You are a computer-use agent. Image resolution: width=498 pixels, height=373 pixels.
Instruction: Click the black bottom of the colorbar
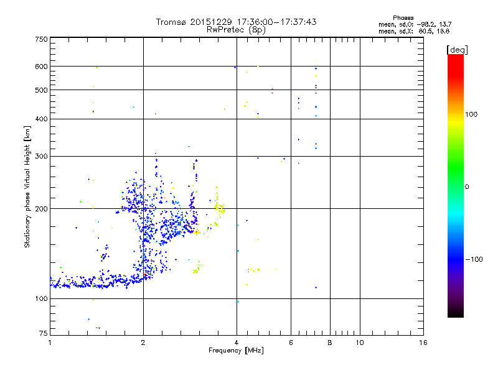pos(456,313)
